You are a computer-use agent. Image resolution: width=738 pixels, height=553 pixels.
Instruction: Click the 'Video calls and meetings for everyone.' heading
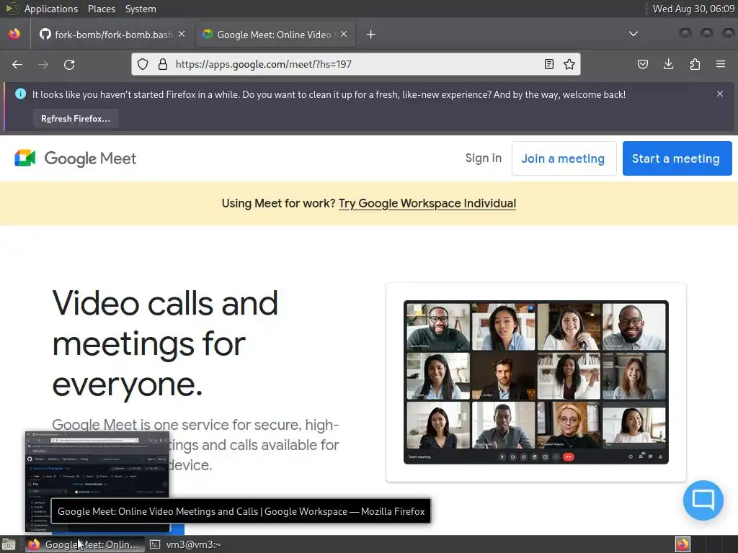tap(165, 343)
